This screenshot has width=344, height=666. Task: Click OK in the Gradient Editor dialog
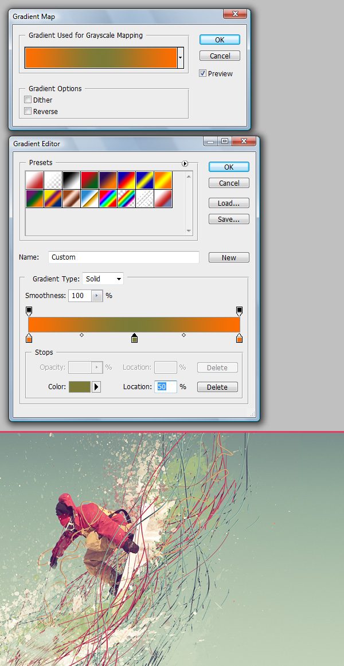pos(229,167)
